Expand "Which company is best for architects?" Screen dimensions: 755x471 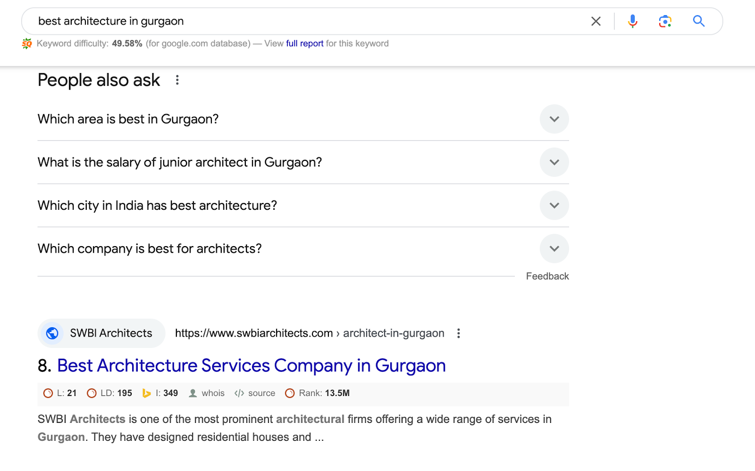click(x=554, y=248)
